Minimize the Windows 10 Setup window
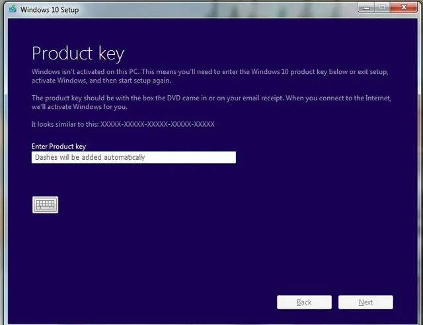 point(366,7)
